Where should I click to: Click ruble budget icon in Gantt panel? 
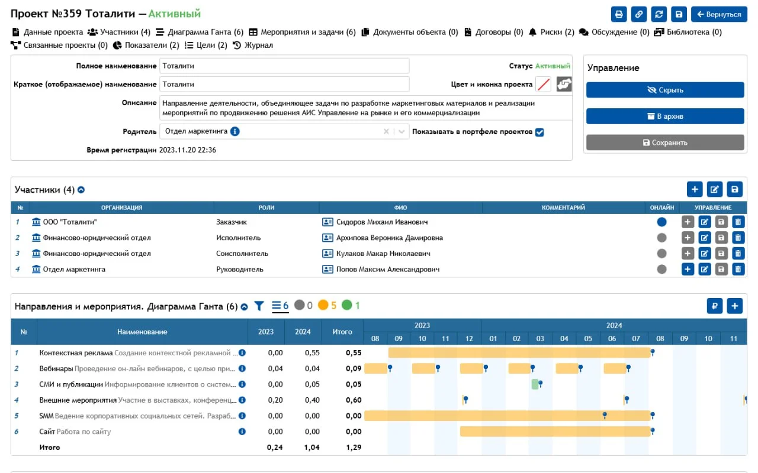(x=715, y=306)
